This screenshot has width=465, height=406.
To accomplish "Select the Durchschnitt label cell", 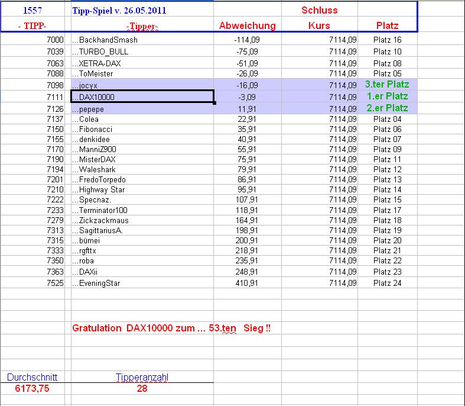I will [32, 377].
